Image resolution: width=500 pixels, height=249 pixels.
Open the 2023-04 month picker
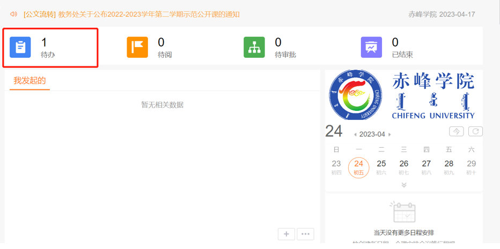[372, 134]
